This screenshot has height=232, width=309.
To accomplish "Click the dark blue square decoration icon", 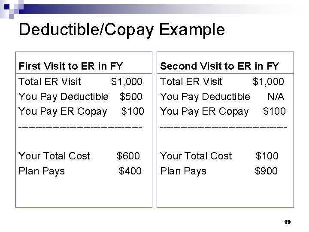I will click(x=7, y=7).
